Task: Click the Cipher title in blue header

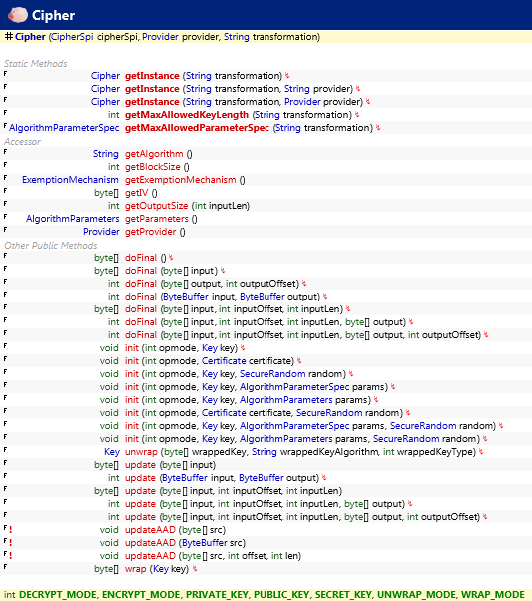Action: click(x=53, y=15)
